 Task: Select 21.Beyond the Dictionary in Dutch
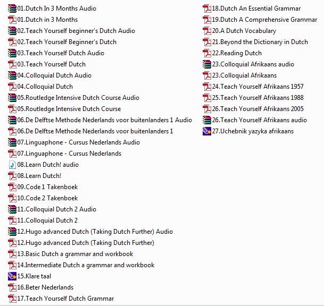point(260,42)
